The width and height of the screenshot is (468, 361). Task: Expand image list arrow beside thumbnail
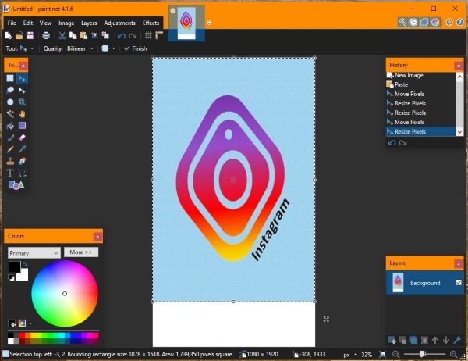point(209,23)
